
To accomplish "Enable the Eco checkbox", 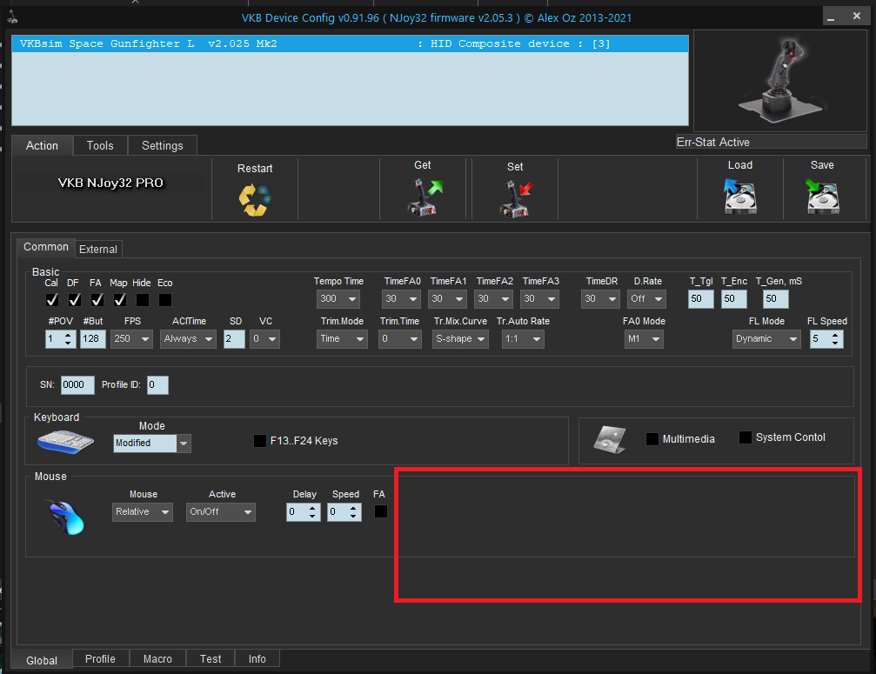I will point(164,300).
